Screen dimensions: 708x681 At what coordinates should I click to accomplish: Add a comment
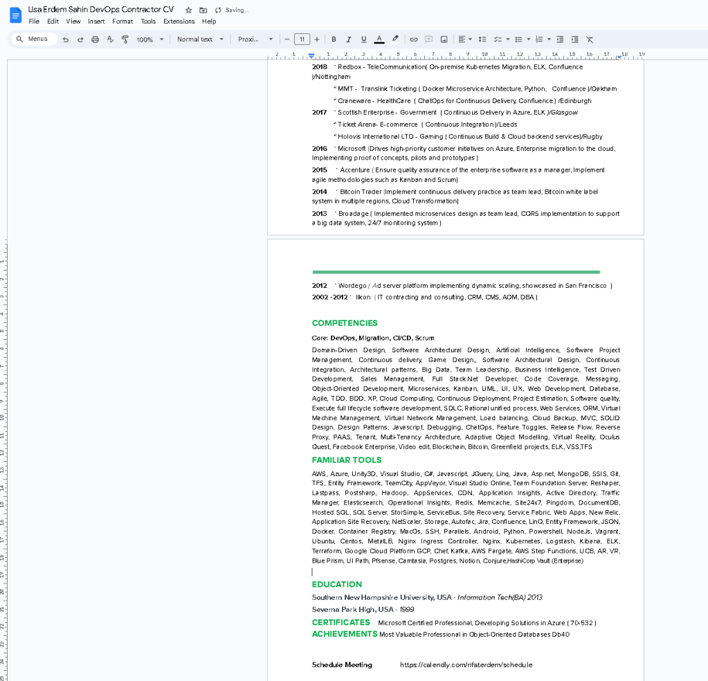pyautogui.click(x=429, y=39)
